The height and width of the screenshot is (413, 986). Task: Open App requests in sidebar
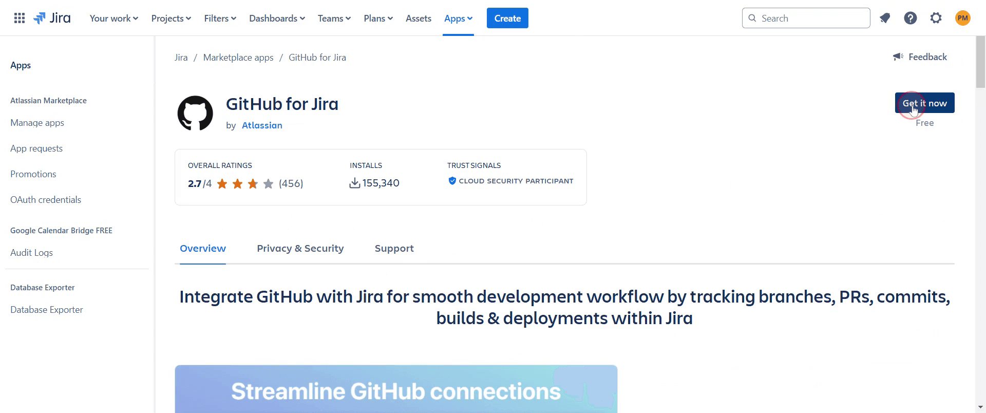[x=36, y=148]
